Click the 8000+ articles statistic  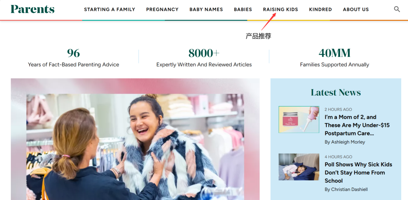(204, 57)
